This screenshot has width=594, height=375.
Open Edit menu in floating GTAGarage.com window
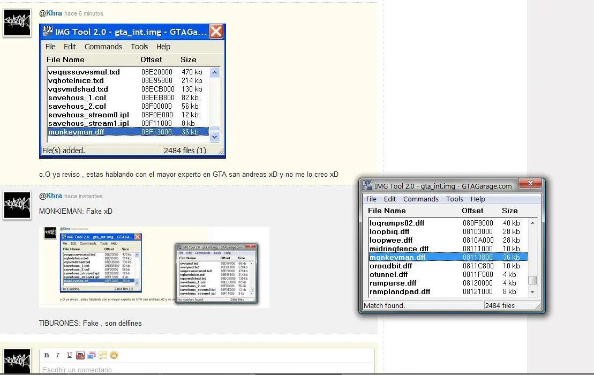pos(390,199)
